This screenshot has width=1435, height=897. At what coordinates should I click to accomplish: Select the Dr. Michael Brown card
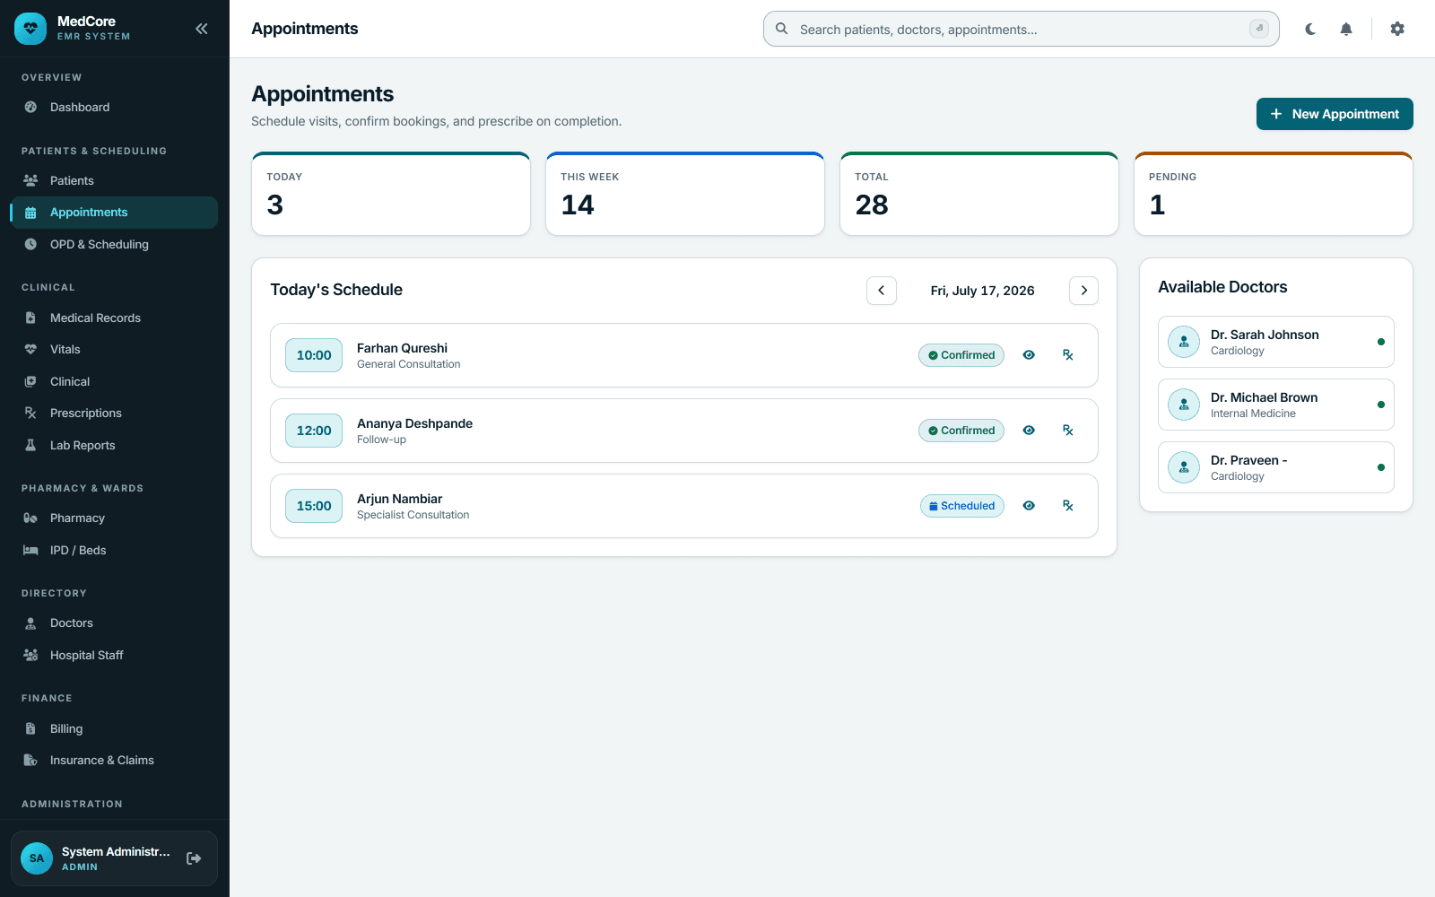pos(1276,405)
